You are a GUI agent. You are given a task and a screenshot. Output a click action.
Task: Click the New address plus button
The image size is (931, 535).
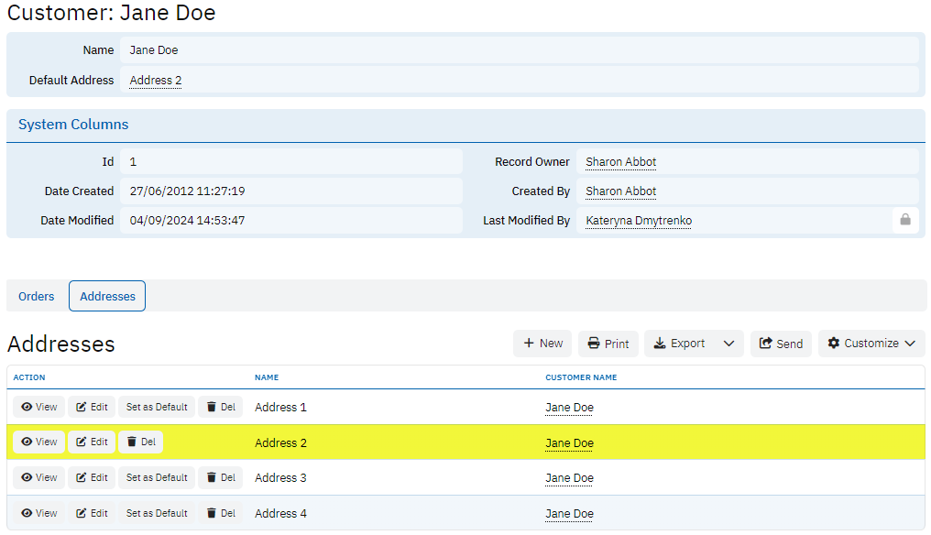coord(542,344)
